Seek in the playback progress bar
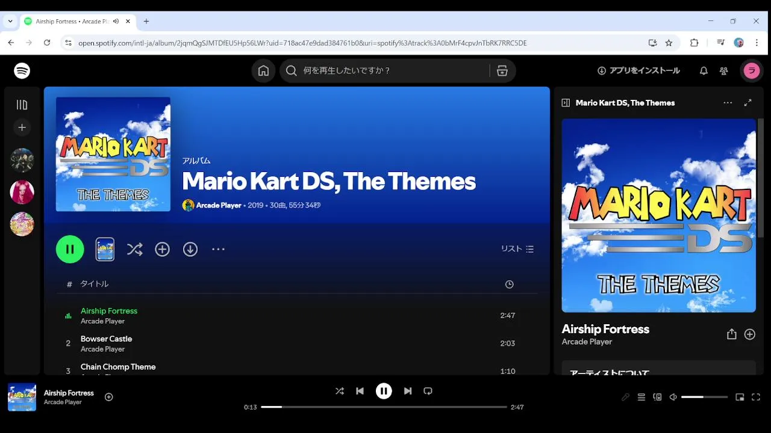The height and width of the screenshot is (433, 771). click(x=384, y=407)
